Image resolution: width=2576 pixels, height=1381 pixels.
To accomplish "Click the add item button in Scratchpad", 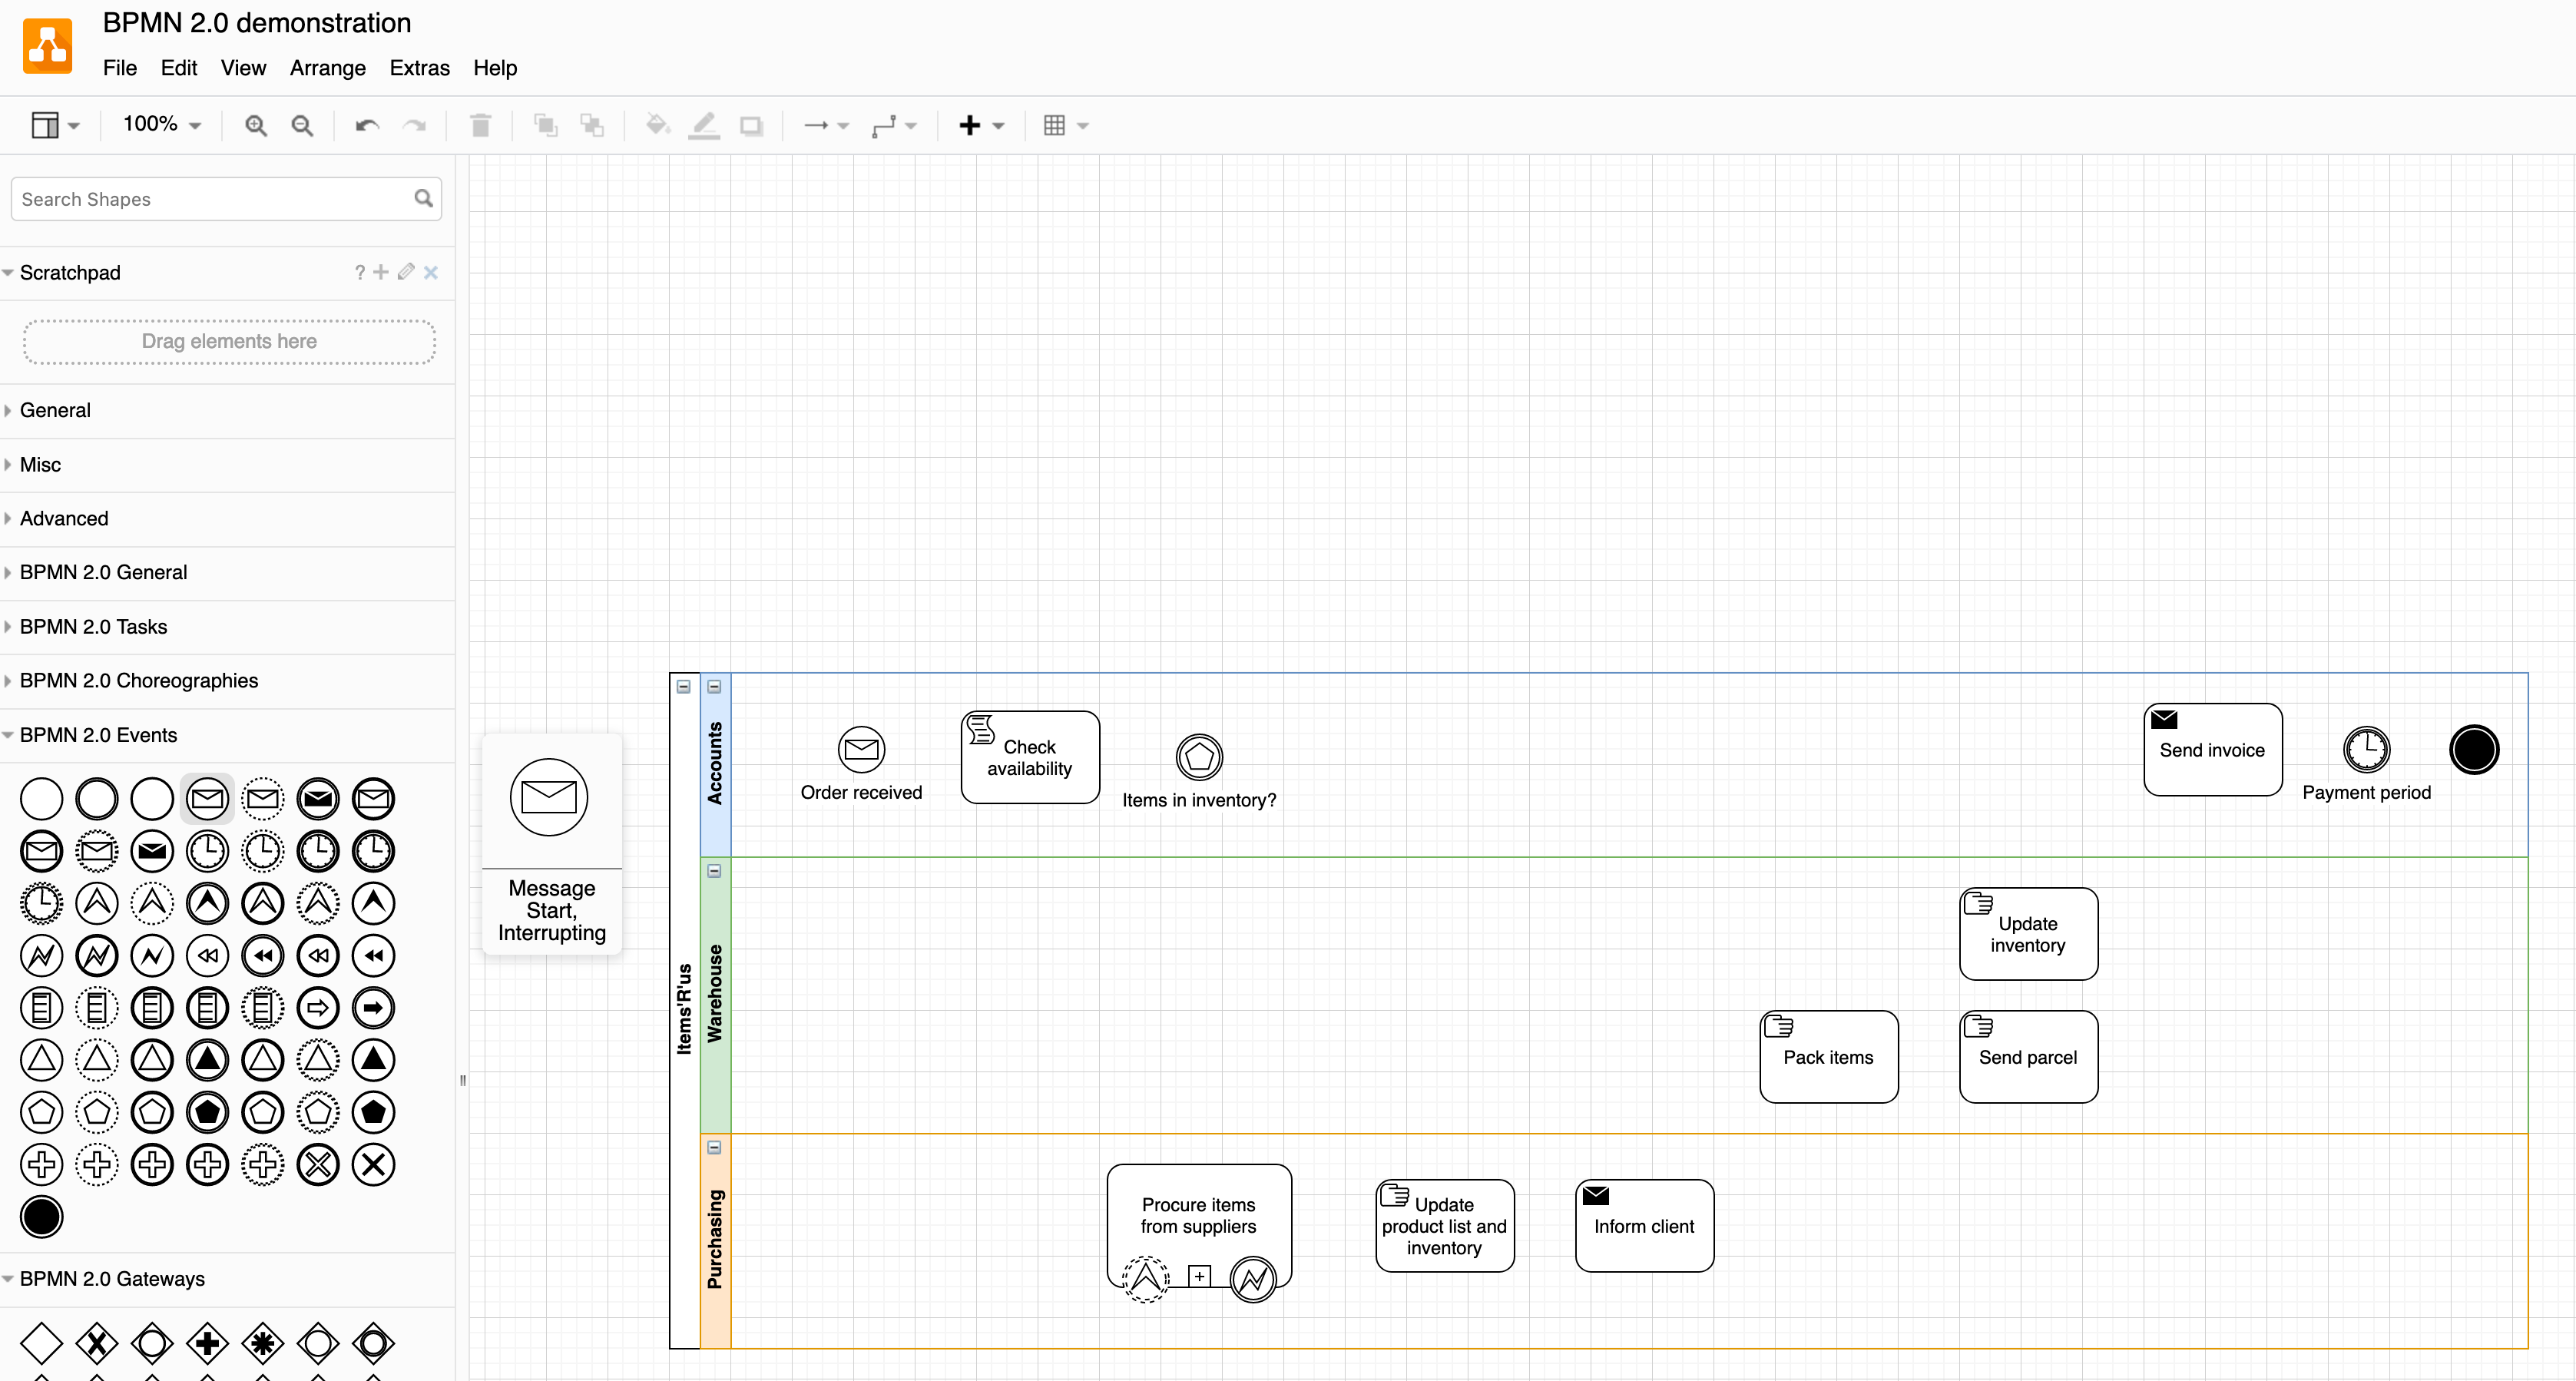I will (380, 272).
